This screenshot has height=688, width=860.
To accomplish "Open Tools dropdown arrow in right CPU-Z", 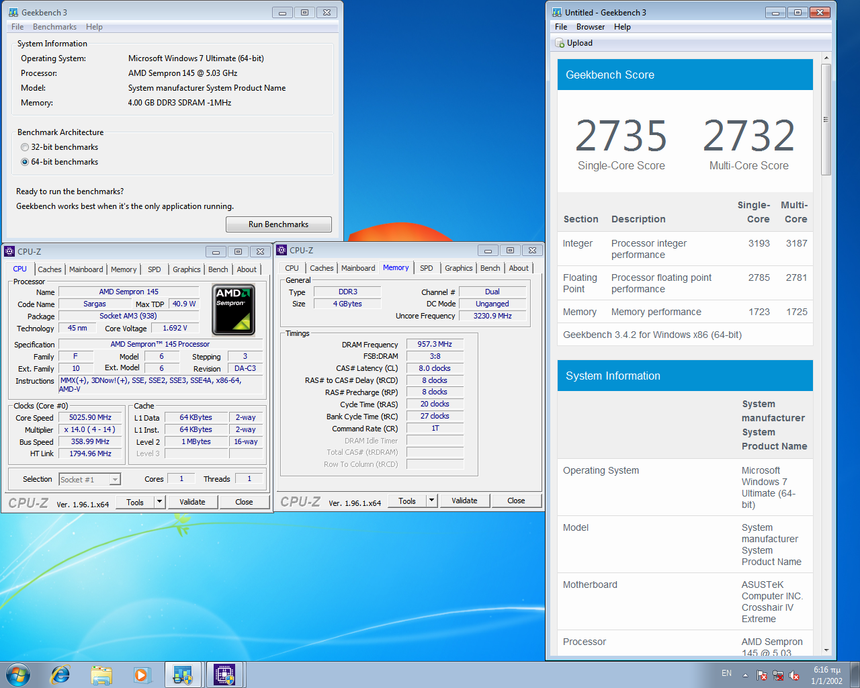I will pos(431,501).
